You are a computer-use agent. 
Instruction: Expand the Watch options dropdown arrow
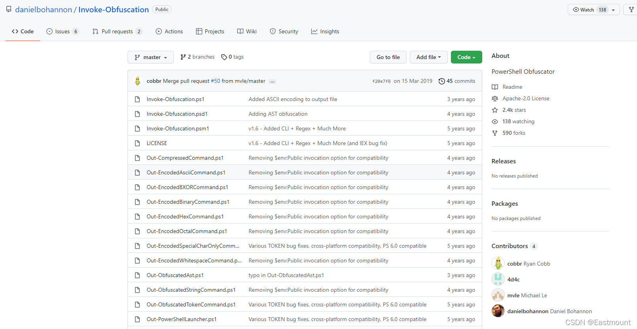(x=614, y=10)
